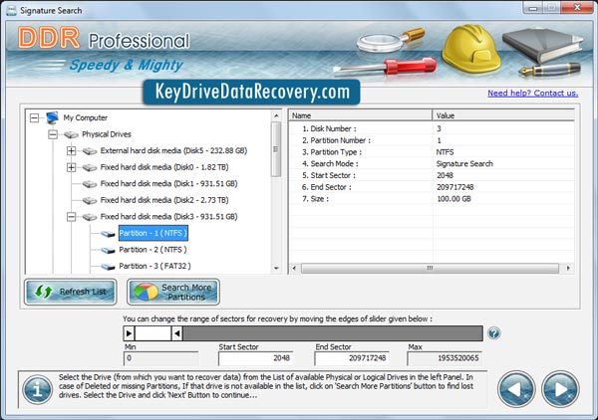Go back with the previous arrow button
The width and height of the screenshot is (598, 420).
pos(516,389)
